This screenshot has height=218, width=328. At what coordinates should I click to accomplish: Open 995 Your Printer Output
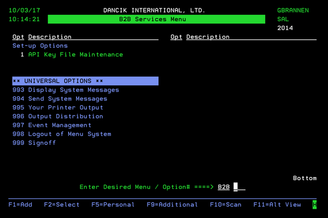click(x=58, y=108)
